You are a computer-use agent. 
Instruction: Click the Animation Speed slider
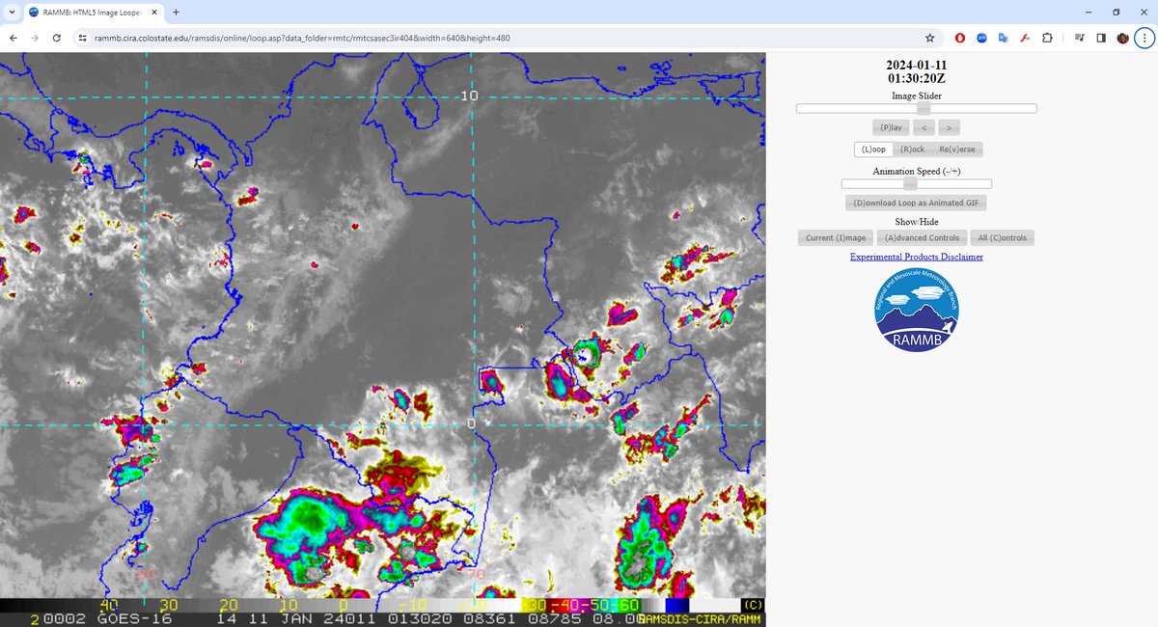(x=917, y=183)
